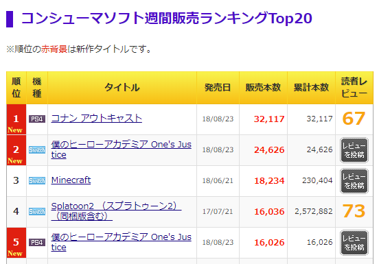The width and height of the screenshot is (379, 264).
Task: Post a review for Minecraft
Action: pyautogui.click(x=354, y=181)
